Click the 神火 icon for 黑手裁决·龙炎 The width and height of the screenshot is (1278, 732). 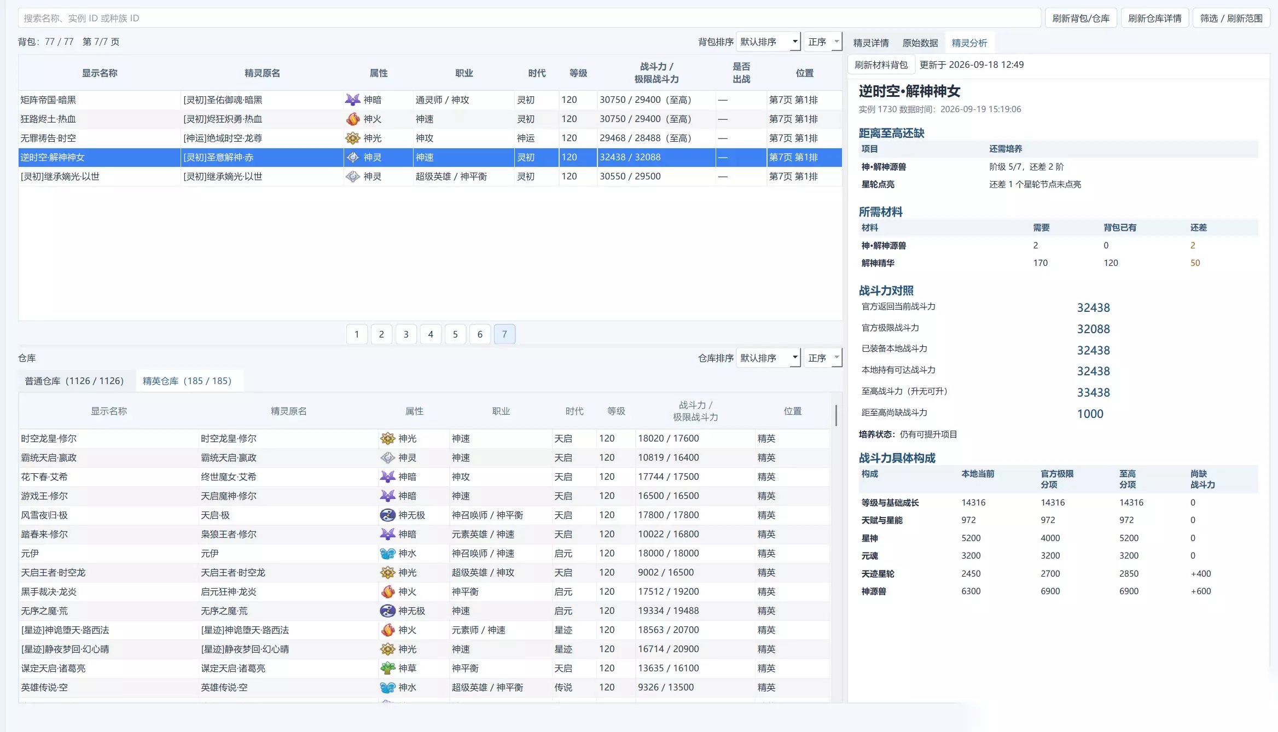[x=387, y=591]
